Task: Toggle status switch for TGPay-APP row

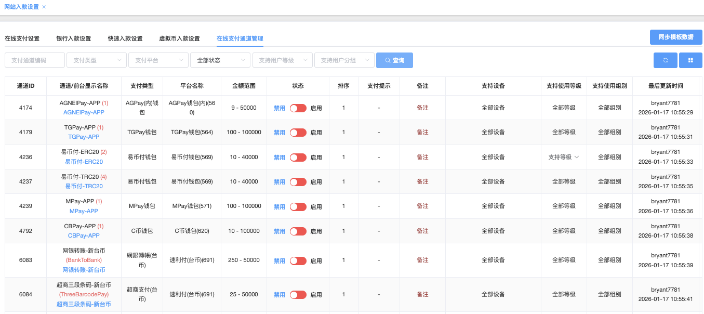Action: (298, 133)
